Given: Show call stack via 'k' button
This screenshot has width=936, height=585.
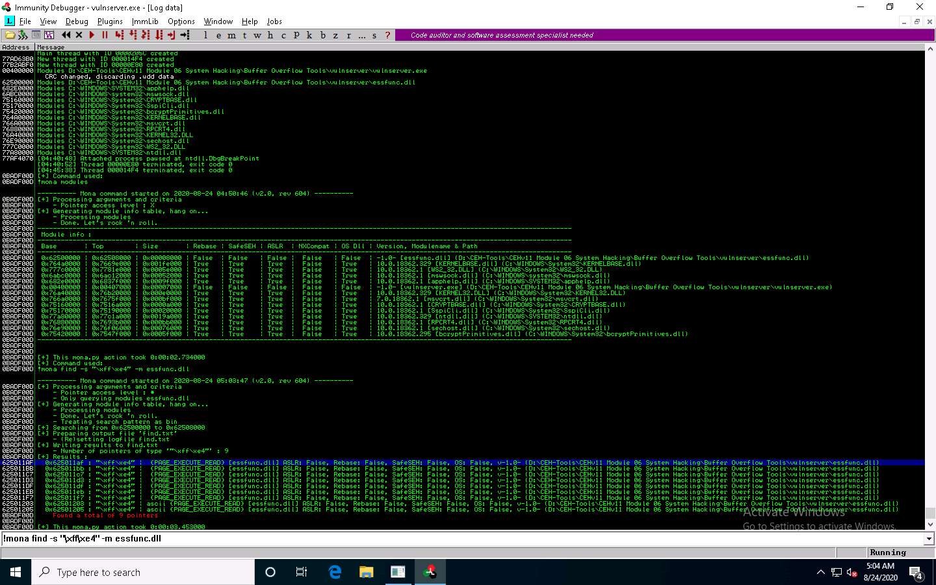Looking at the screenshot, I should pos(309,35).
